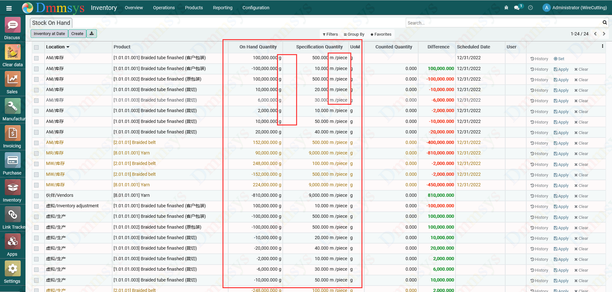
Task: Click History for the MR/库存 Yarn row
Action: tap(539, 154)
